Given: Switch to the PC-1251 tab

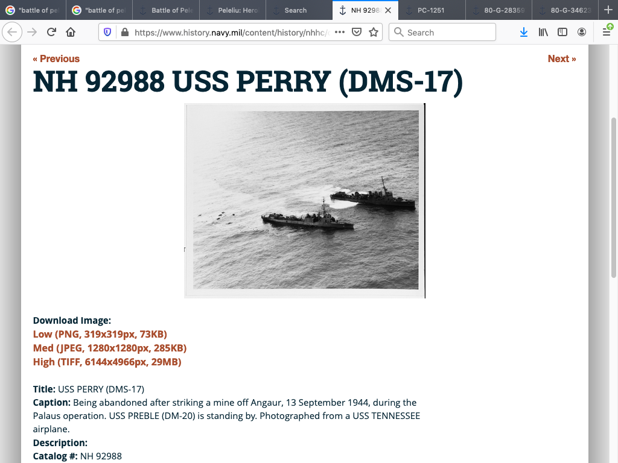Looking at the screenshot, I should (431, 10).
